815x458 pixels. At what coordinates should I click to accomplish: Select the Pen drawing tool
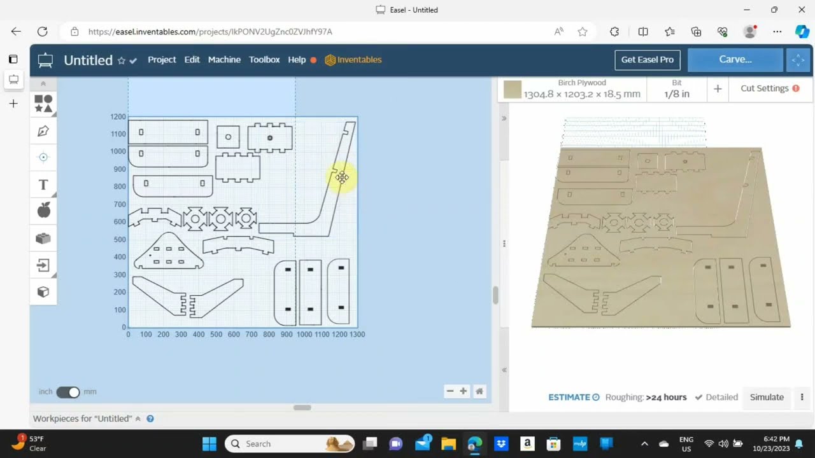[x=43, y=131]
